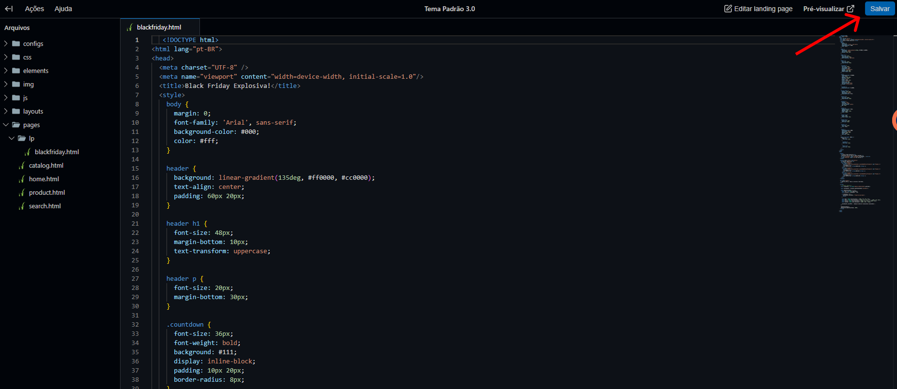Click the layouts folder icon
This screenshot has height=389, width=897.
pyautogui.click(x=16, y=111)
